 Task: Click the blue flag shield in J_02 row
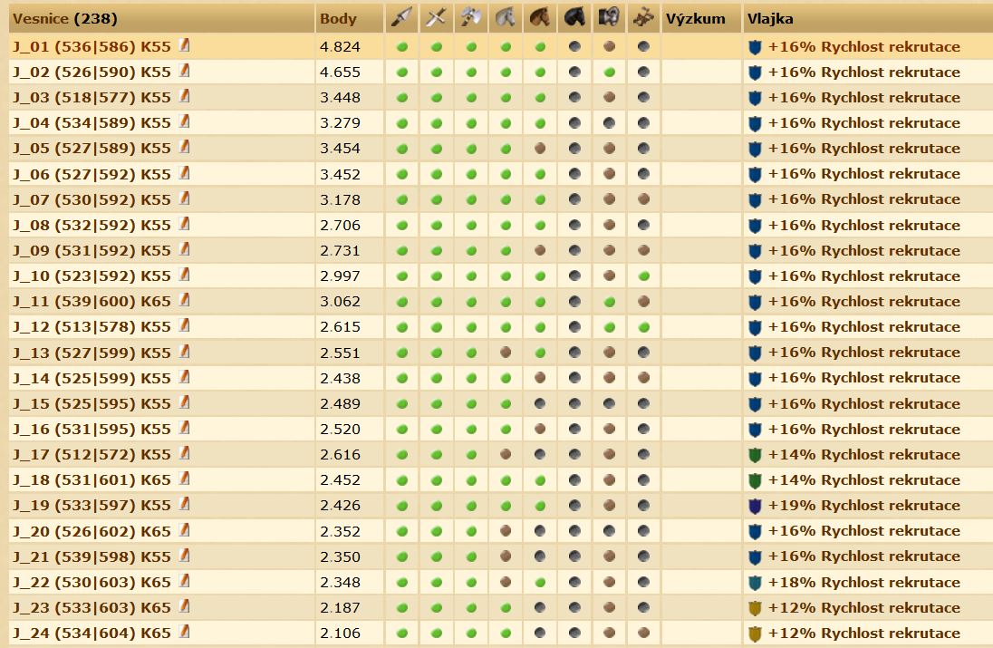pos(754,73)
